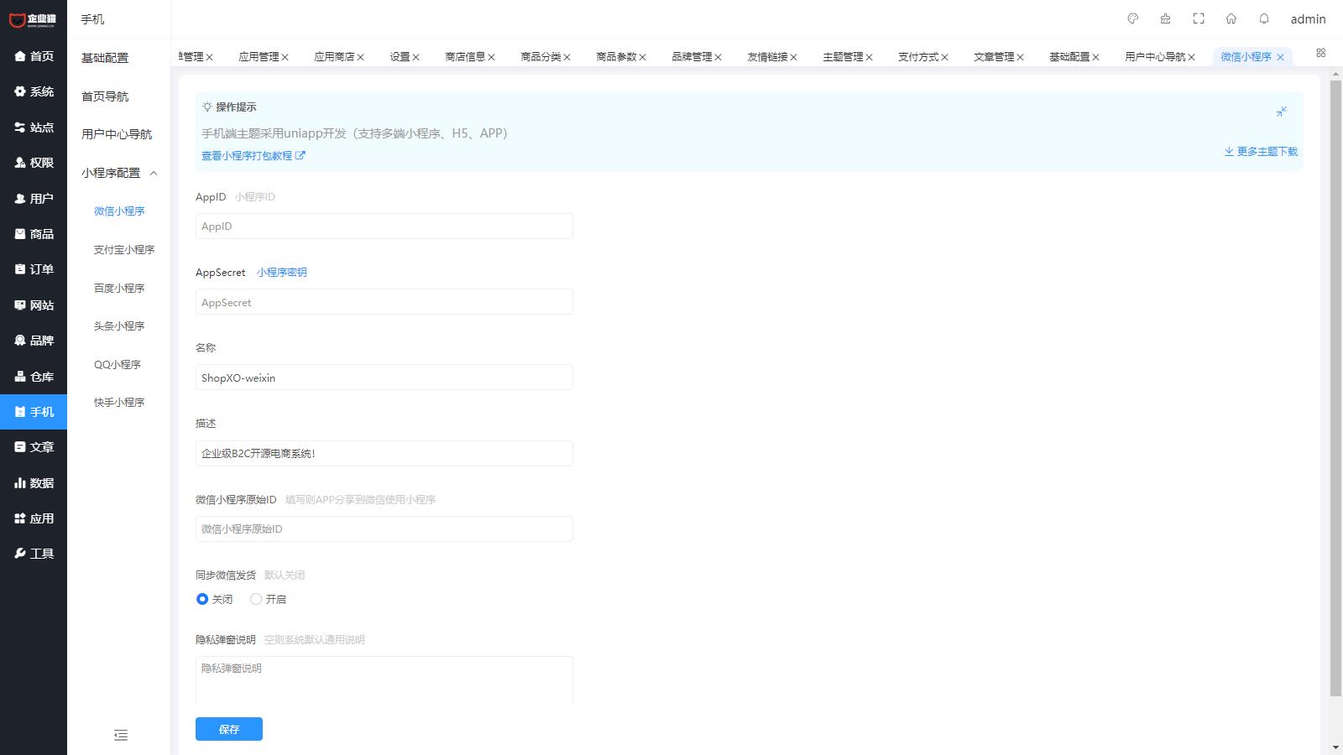Click the 保存 button

(228, 729)
